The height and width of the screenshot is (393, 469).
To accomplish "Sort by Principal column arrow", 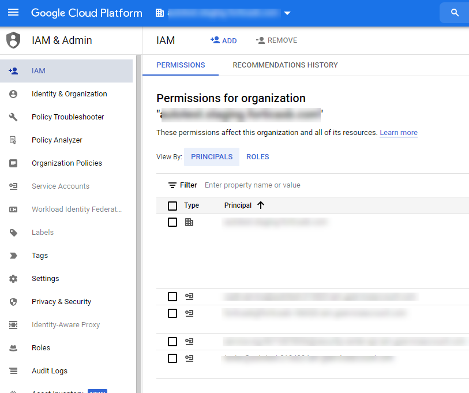I will click(x=261, y=205).
